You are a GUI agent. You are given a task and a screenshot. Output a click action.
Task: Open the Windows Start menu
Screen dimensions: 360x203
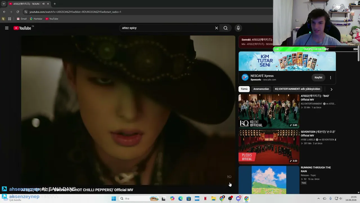(114, 198)
